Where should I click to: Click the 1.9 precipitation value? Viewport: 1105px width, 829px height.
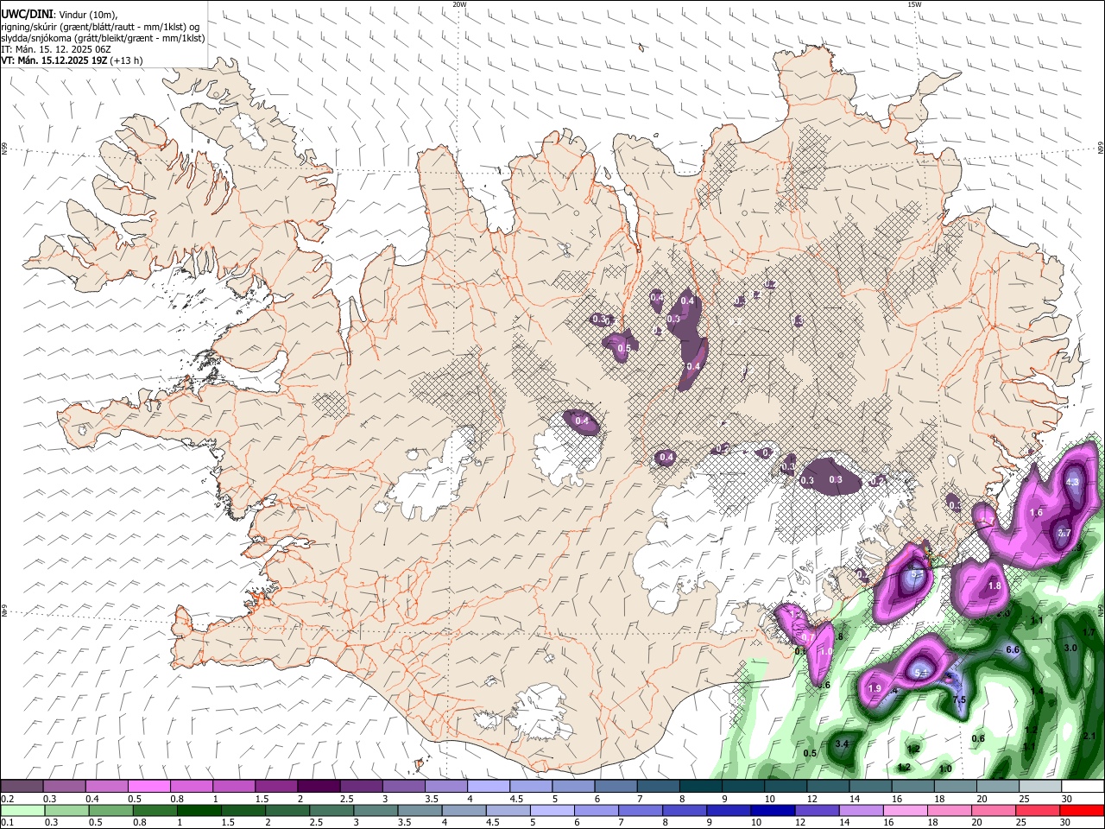(874, 688)
